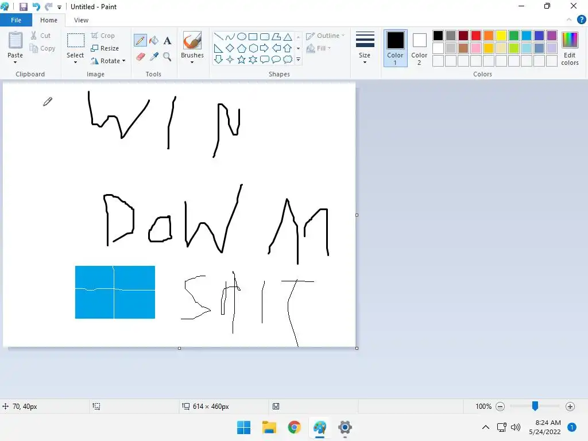588x441 pixels.
Task: Choose the Rounded rectangle shape
Action: point(265,37)
